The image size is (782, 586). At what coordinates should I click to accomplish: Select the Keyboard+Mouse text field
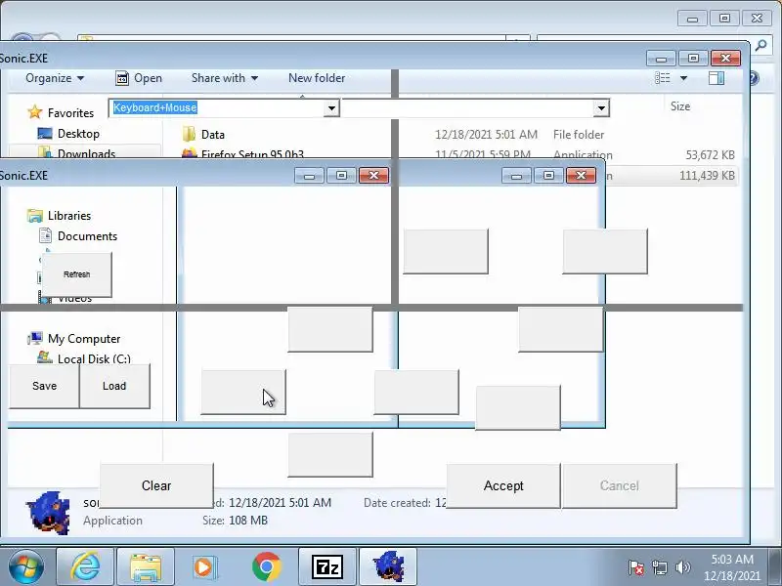click(216, 108)
